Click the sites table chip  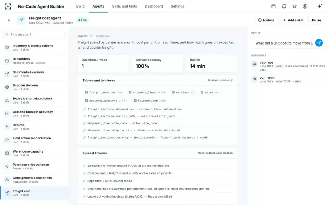[x=209, y=92]
